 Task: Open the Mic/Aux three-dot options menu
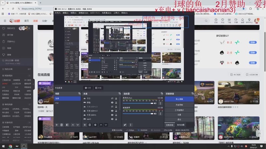pyautogui.click(x=160, y=103)
